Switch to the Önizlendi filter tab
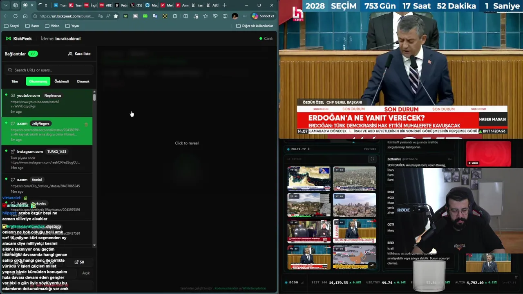This screenshot has height=294, width=523. (x=62, y=81)
